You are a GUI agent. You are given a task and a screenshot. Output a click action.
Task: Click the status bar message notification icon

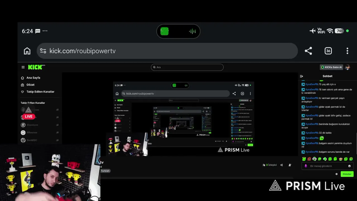click(38, 31)
